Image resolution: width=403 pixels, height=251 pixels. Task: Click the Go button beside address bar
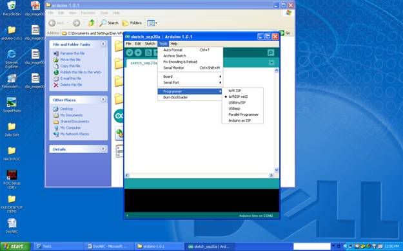[x=285, y=33]
